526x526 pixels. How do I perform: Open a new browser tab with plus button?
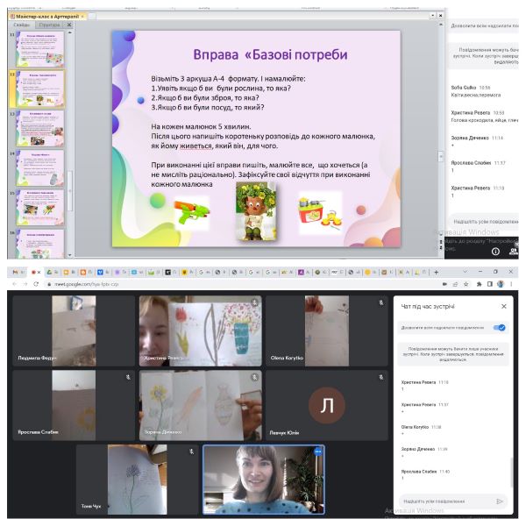click(x=436, y=272)
